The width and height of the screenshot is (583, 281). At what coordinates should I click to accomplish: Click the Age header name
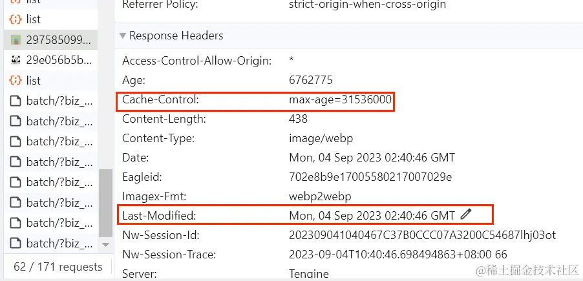pos(134,80)
